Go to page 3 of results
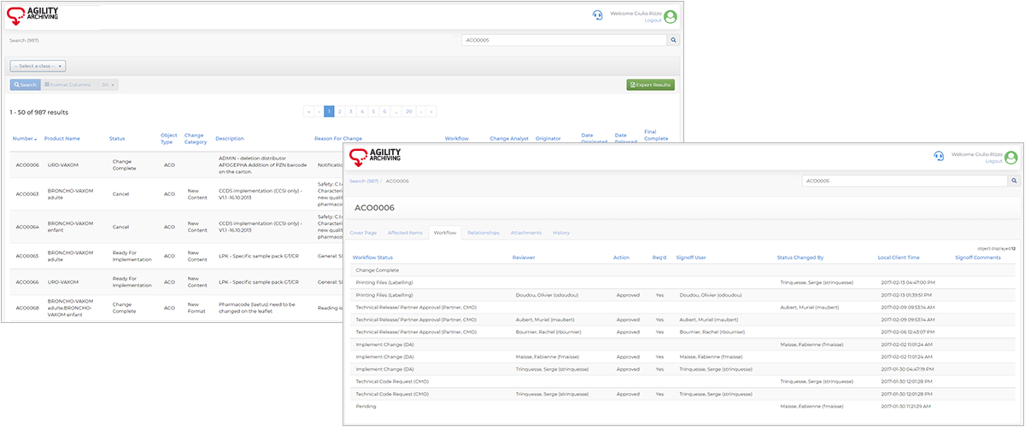The image size is (1025, 427). [351, 112]
